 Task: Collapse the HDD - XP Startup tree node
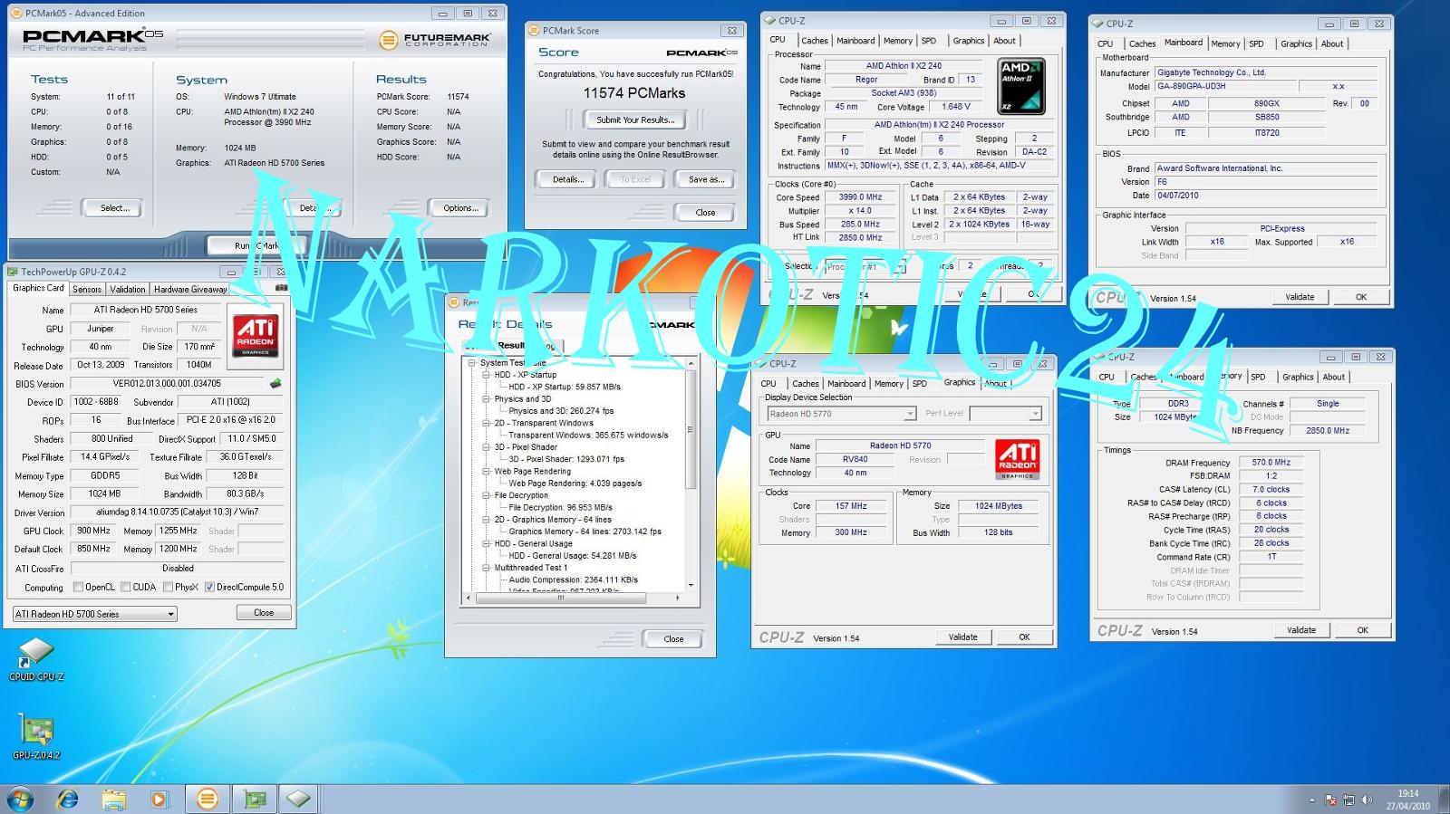pos(486,375)
